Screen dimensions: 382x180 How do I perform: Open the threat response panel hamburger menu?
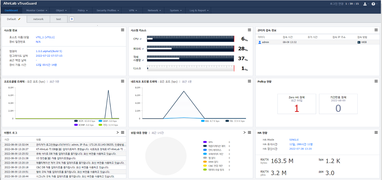pyautogui.click(x=249, y=132)
